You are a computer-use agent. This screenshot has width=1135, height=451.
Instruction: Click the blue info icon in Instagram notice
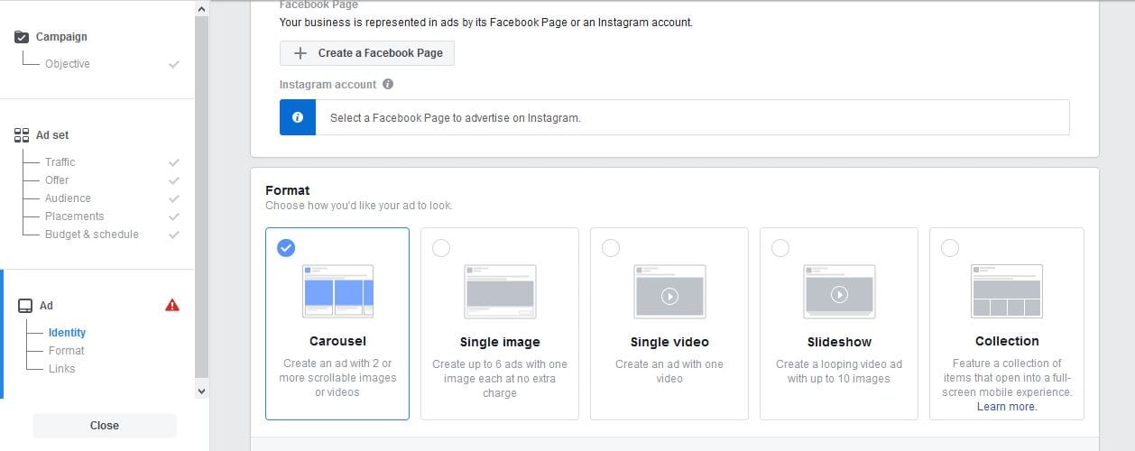pyautogui.click(x=298, y=117)
